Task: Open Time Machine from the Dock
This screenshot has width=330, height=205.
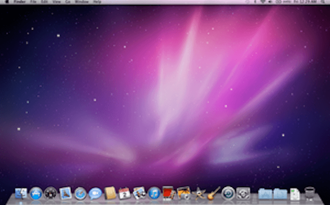Action: click(228, 193)
